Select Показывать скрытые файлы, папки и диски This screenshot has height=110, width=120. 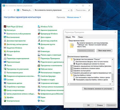[74, 80]
